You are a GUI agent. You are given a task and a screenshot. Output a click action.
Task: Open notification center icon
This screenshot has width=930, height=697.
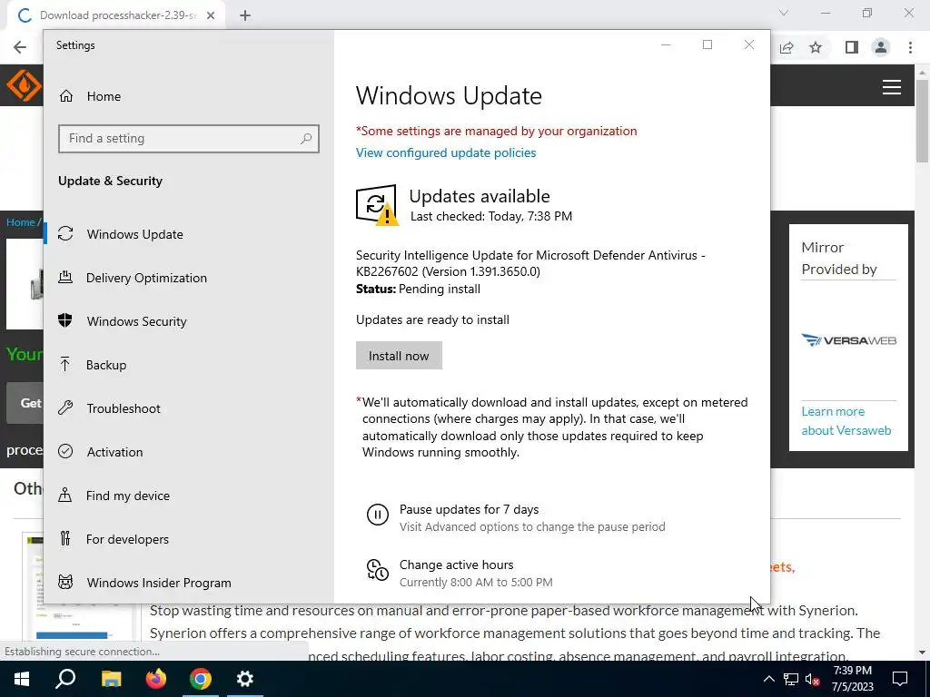tap(900, 679)
